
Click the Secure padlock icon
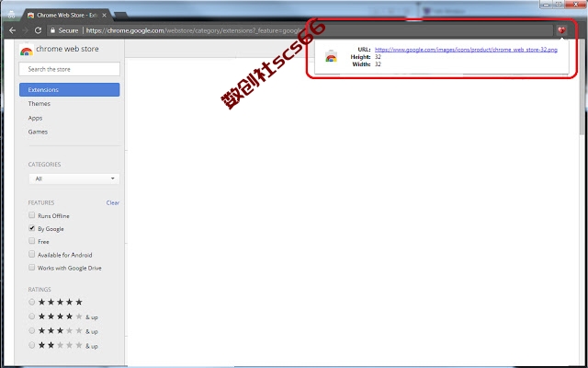pos(52,30)
